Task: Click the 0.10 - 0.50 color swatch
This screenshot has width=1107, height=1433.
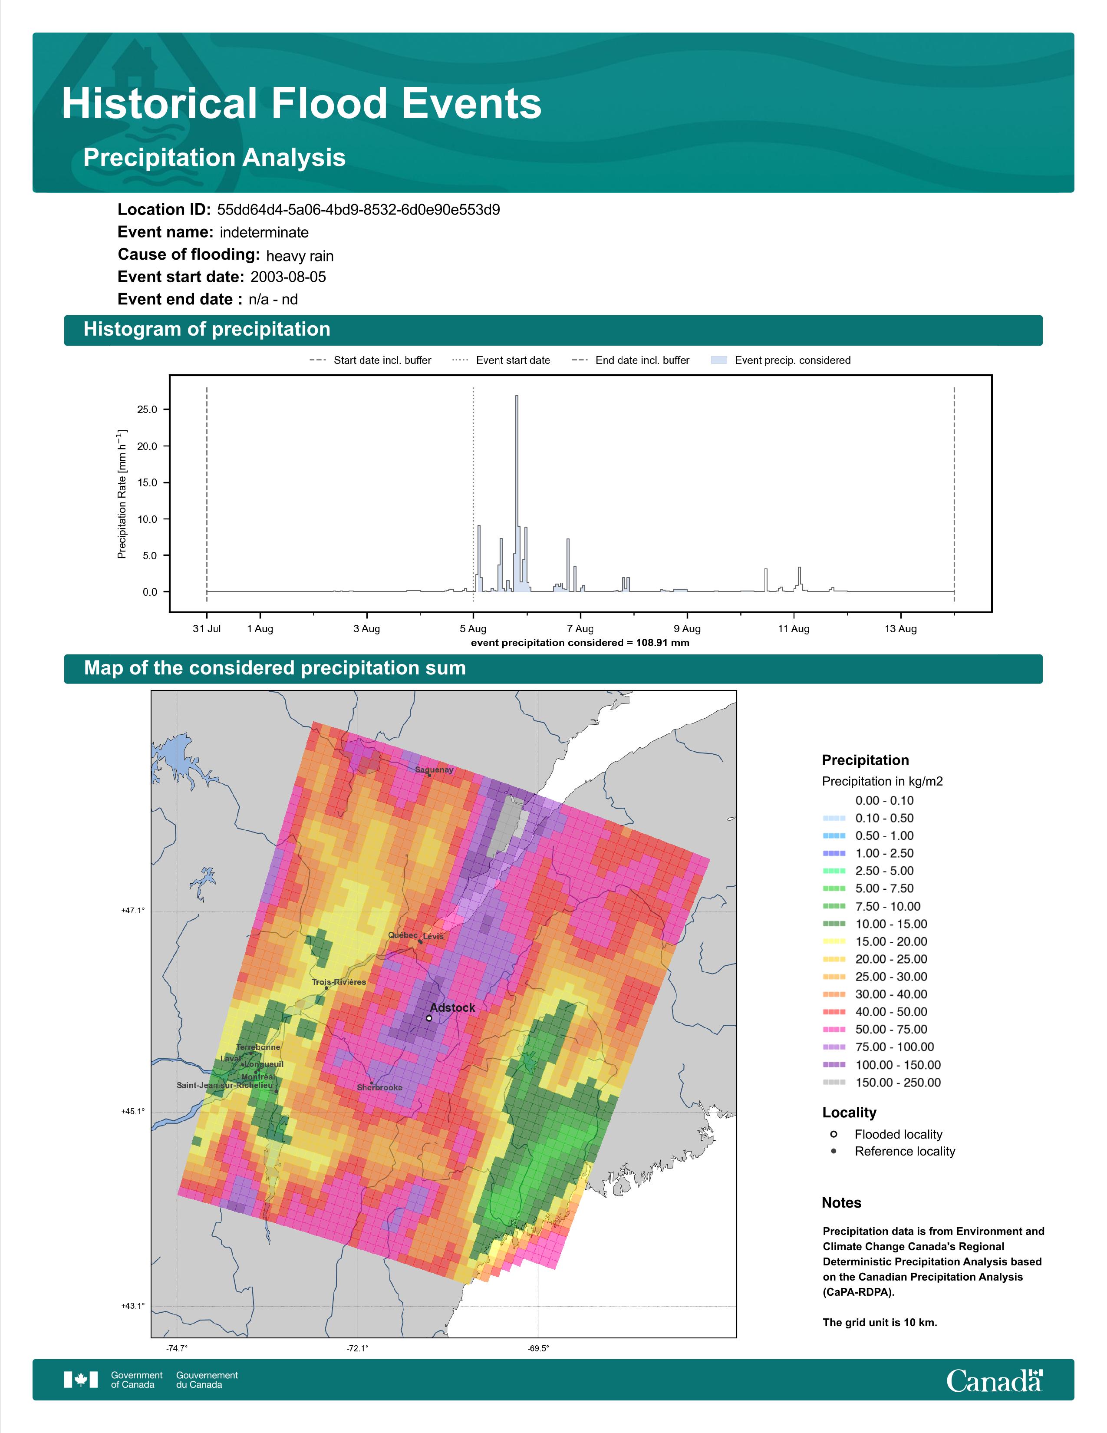Action: 834,818
